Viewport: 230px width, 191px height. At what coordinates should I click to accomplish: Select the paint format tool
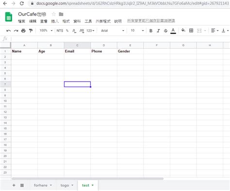pos(31,31)
